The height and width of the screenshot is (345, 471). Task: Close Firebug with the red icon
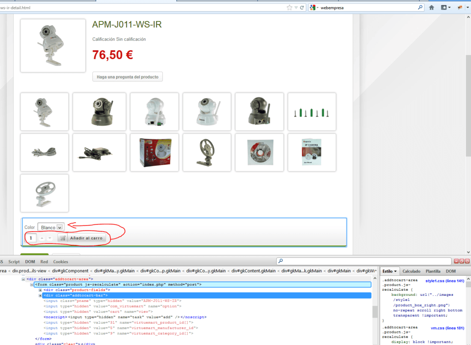pyautogui.click(x=467, y=261)
